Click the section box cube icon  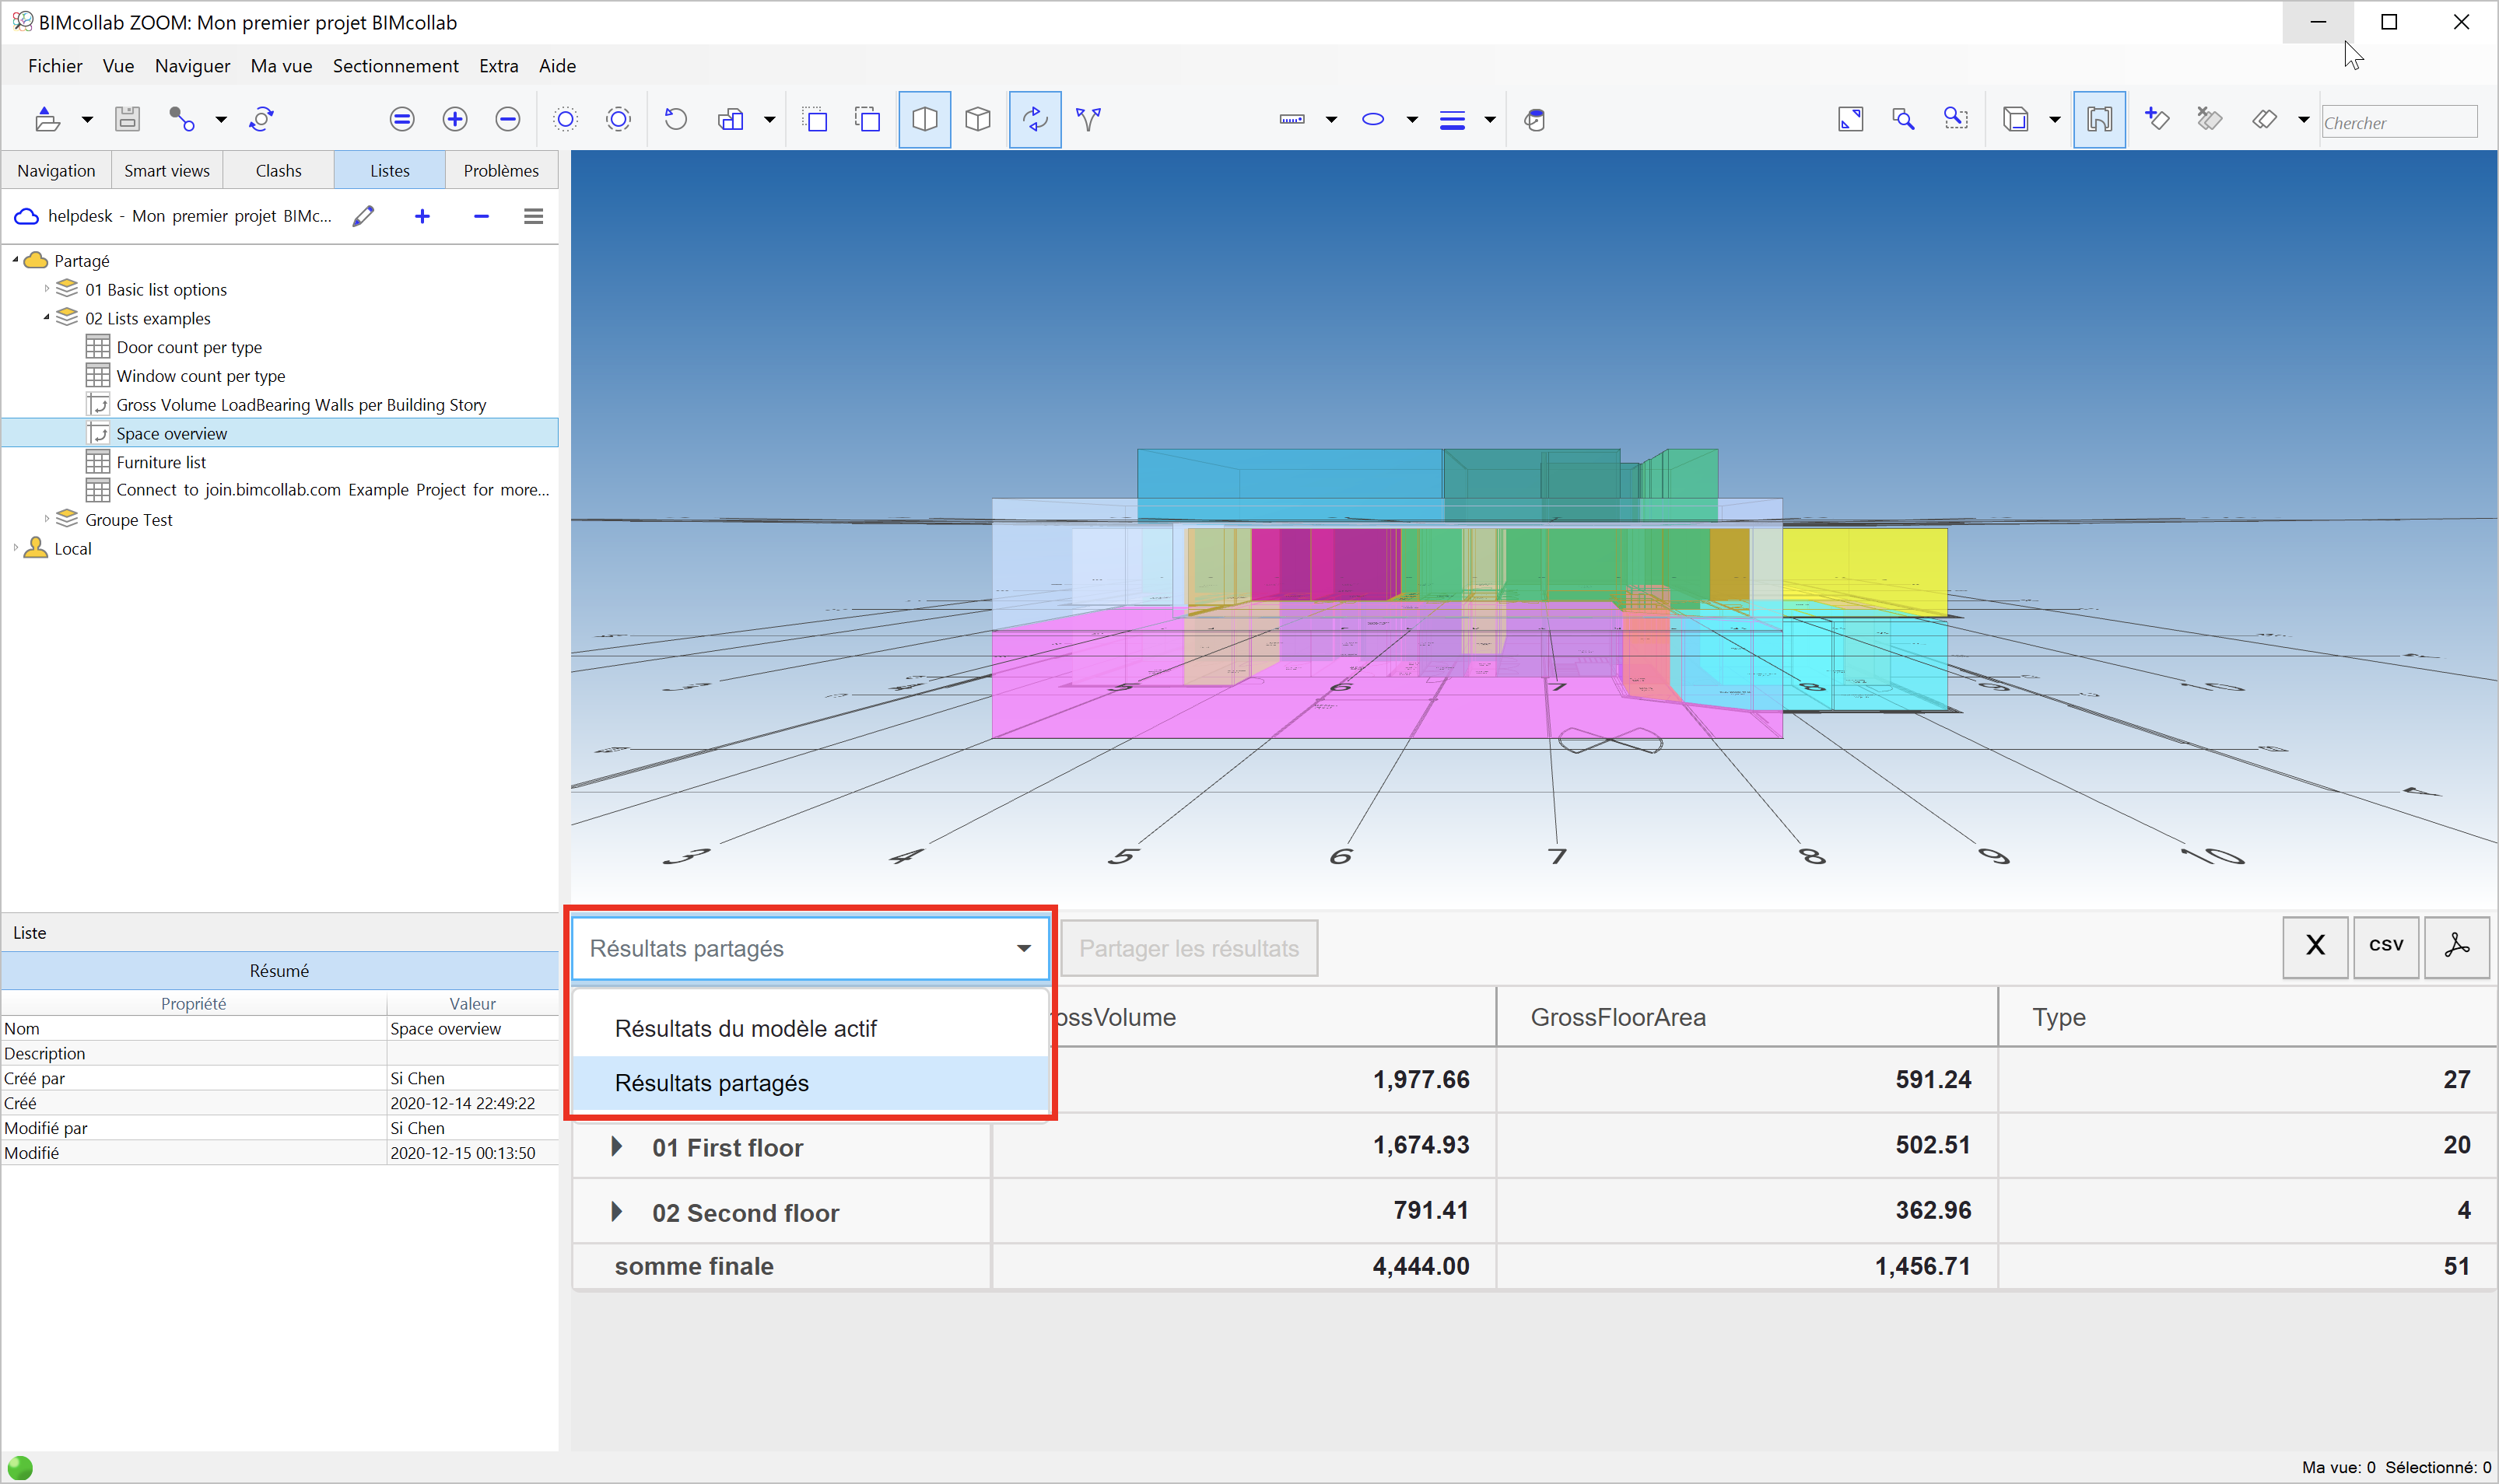(2016, 120)
